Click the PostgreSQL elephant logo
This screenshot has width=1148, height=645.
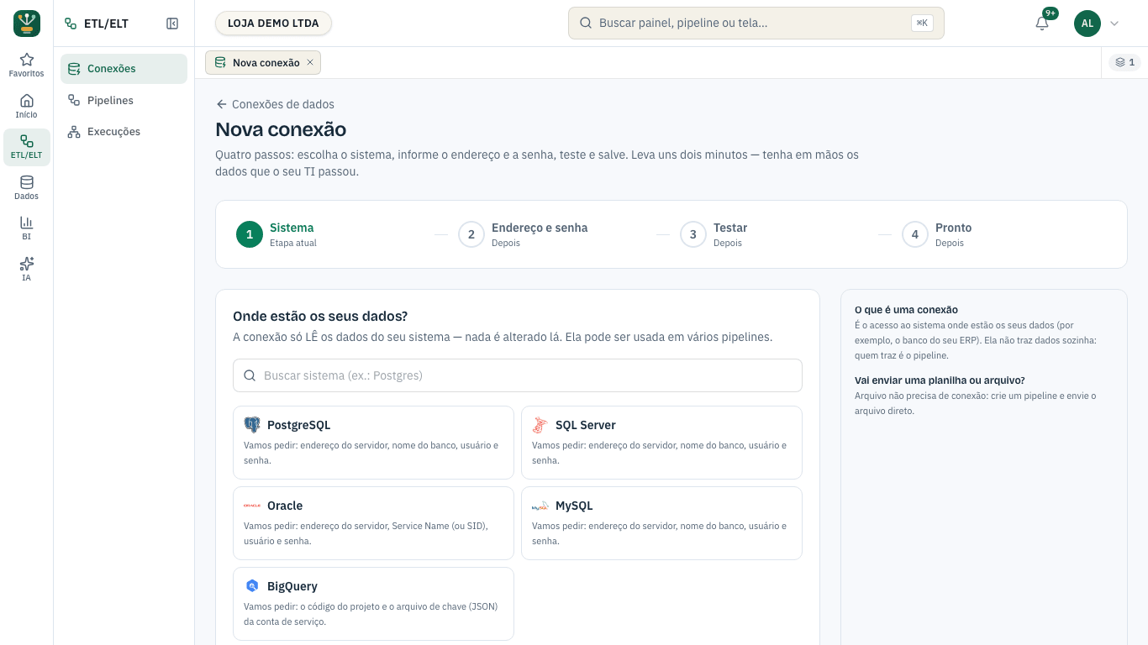pyautogui.click(x=252, y=425)
